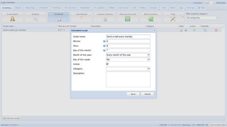Toggle green Active status icon in script row
The image size is (227, 127).
(x=194, y=30)
